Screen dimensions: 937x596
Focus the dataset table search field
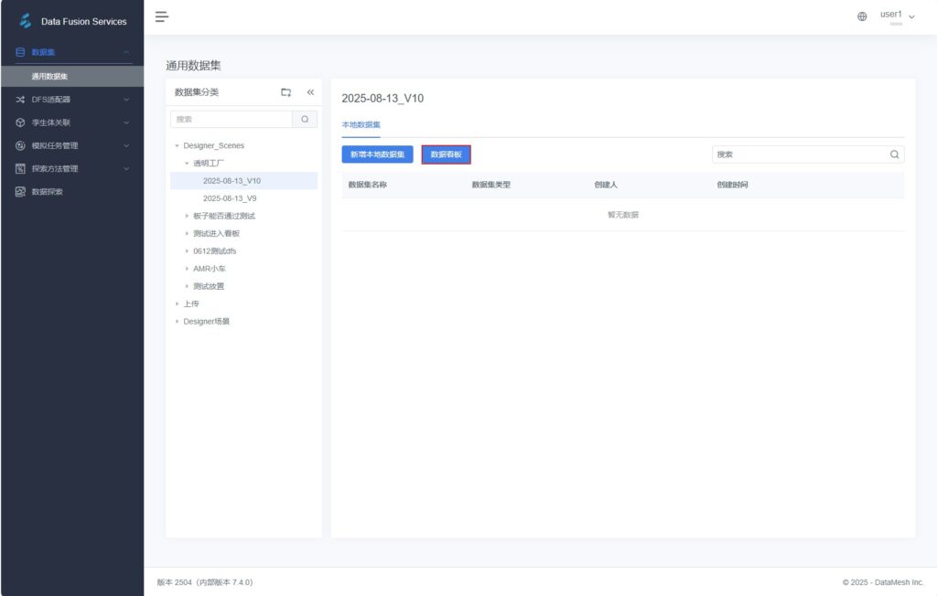click(x=808, y=154)
